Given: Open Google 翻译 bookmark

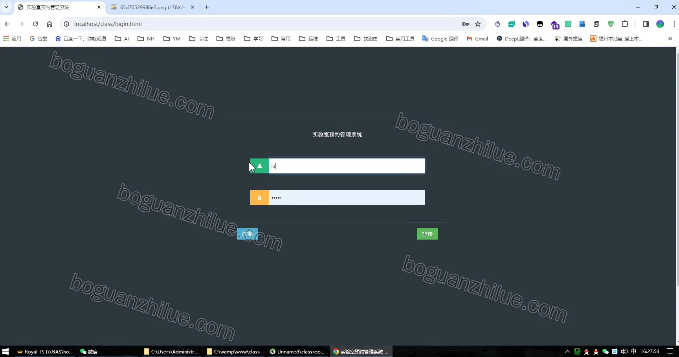Looking at the screenshot, I should point(440,39).
